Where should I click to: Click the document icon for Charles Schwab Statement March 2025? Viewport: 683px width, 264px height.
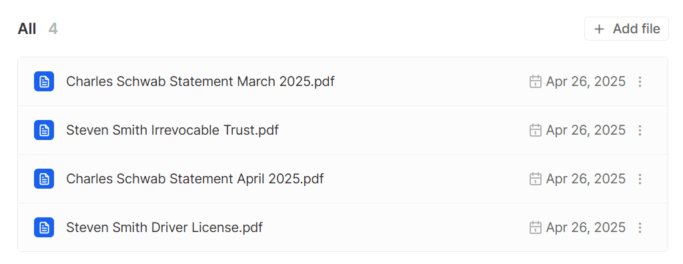click(44, 81)
